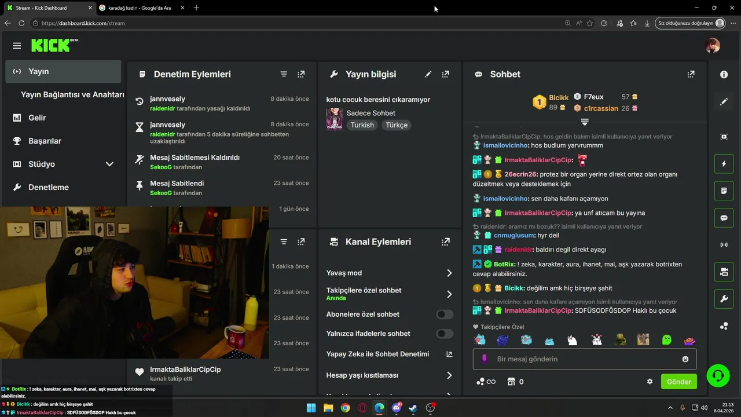741x417 pixels.
Task: Open the emoji picker in the message box
Action: pyautogui.click(x=685, y=359)
